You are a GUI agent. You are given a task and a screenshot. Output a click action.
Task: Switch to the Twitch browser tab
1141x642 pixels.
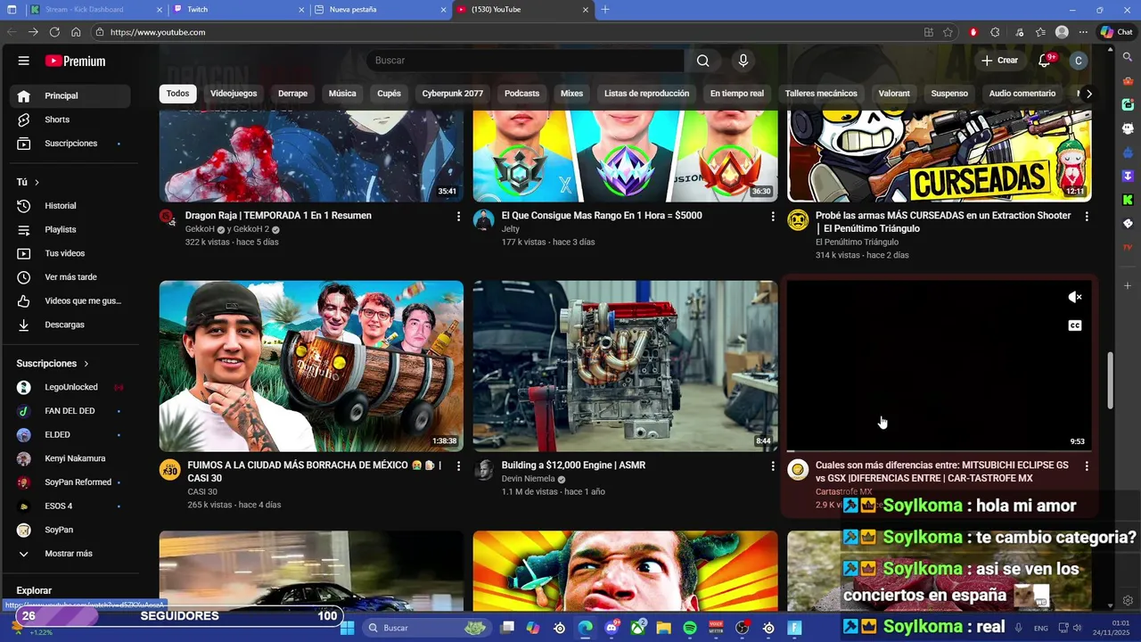237,9
